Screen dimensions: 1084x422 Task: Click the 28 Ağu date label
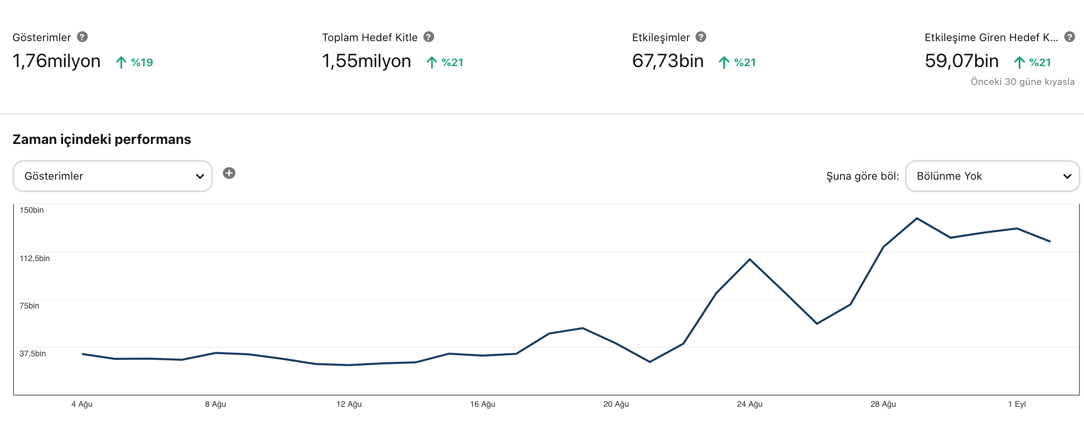click(x=883, y=404)
